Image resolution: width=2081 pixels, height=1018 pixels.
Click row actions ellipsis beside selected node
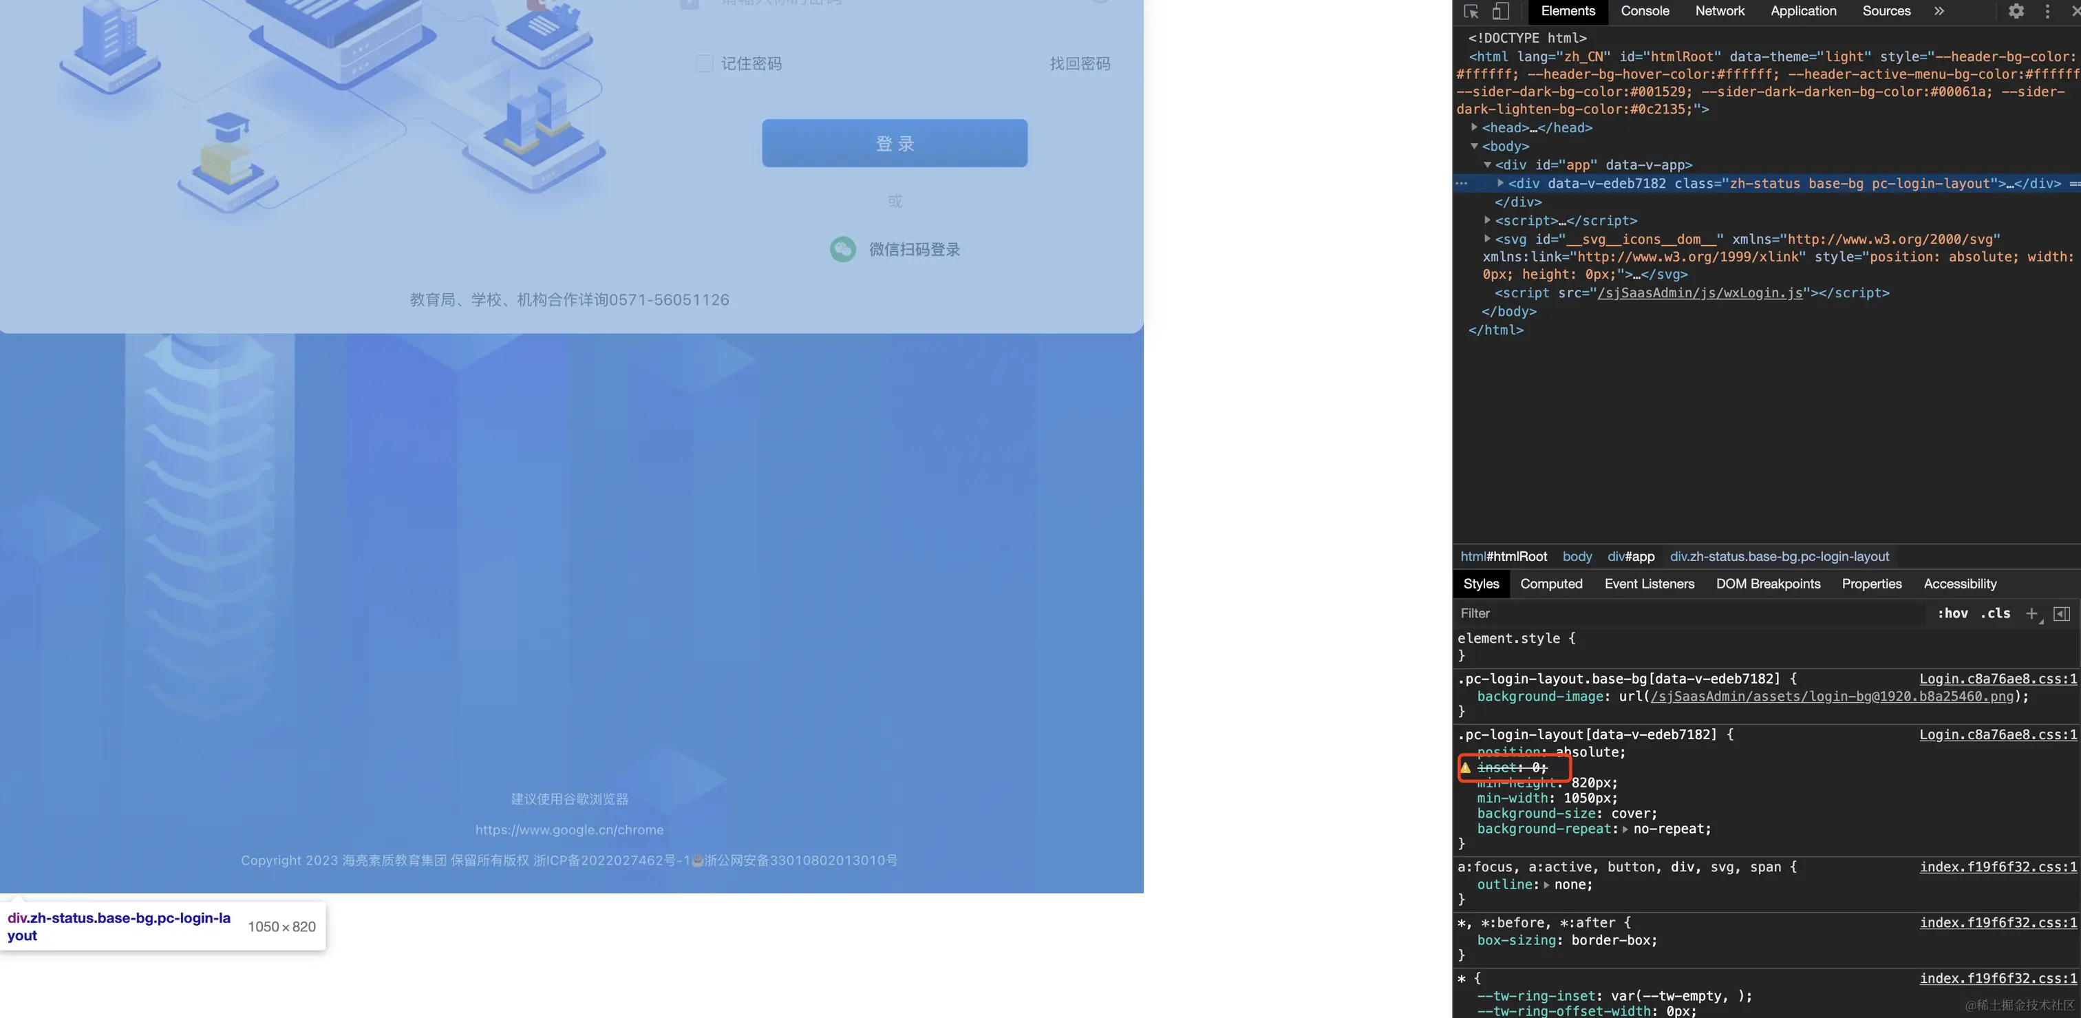[1462, 183]
